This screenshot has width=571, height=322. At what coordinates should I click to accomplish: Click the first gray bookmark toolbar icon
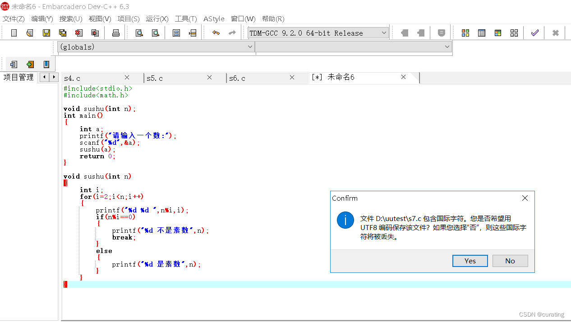(405, 33)
